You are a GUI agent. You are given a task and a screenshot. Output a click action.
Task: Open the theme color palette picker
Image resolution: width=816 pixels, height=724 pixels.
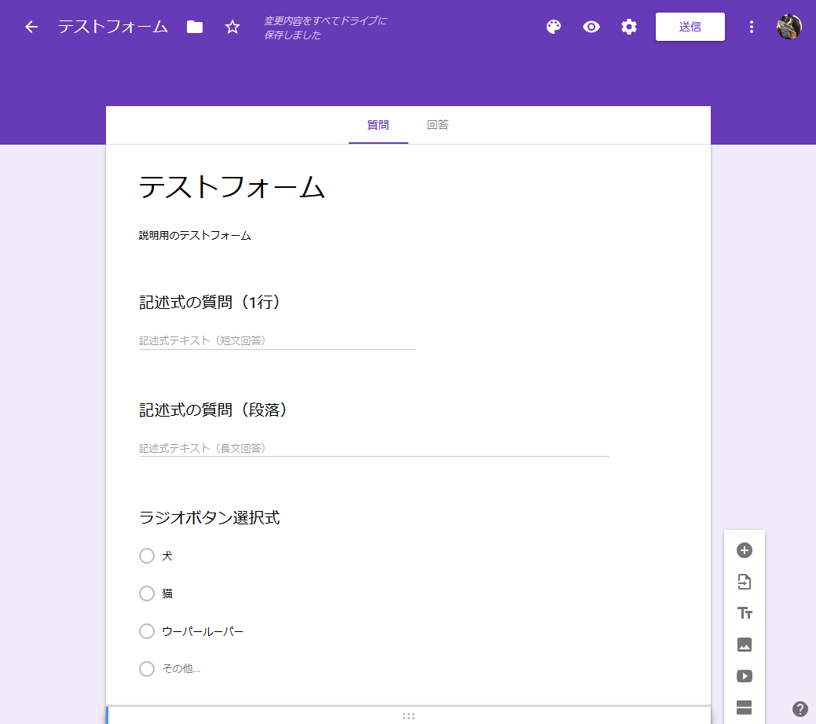[554, 26]
